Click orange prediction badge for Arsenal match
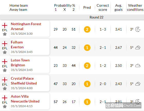Viewport: 144px width, 111px height. [87, 29]
